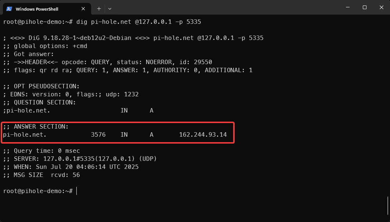The width and height of the screenshot is (390, 222).
Task: Select the Windows PowerShell tab title
Action: pos(37,9)
